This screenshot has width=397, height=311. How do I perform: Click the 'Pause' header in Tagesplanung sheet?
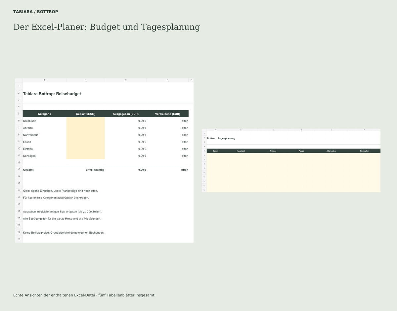301,151
